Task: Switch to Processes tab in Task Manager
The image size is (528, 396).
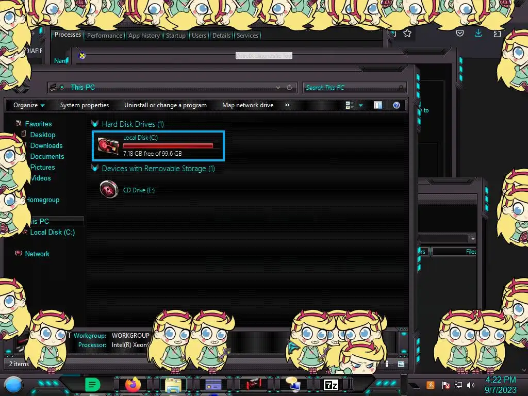Action: coord(68,35)
